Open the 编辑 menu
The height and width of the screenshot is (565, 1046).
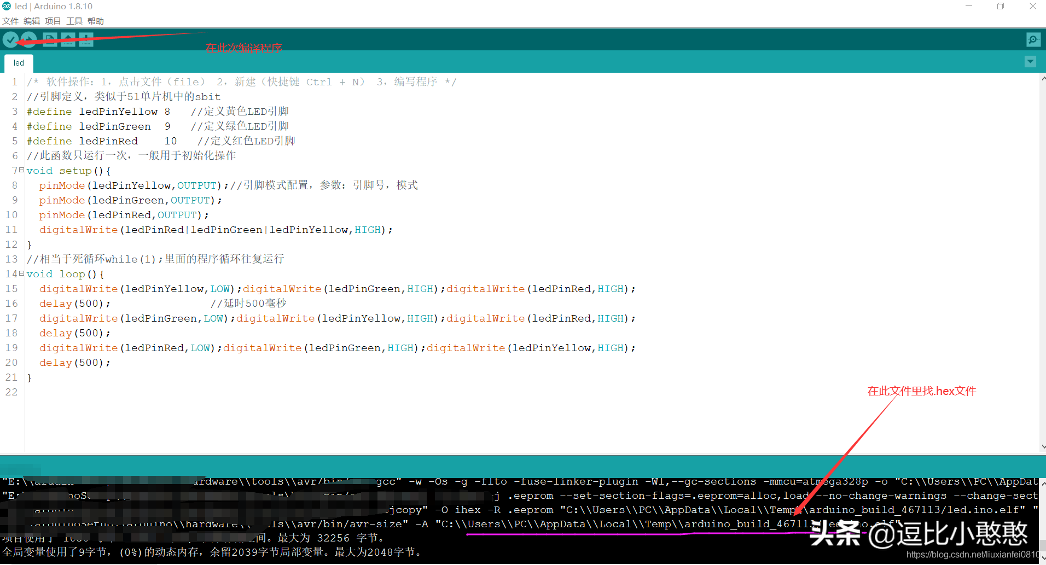point(31,21)
